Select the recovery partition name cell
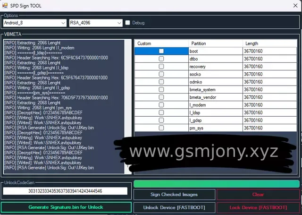 (x=216, y=67)
